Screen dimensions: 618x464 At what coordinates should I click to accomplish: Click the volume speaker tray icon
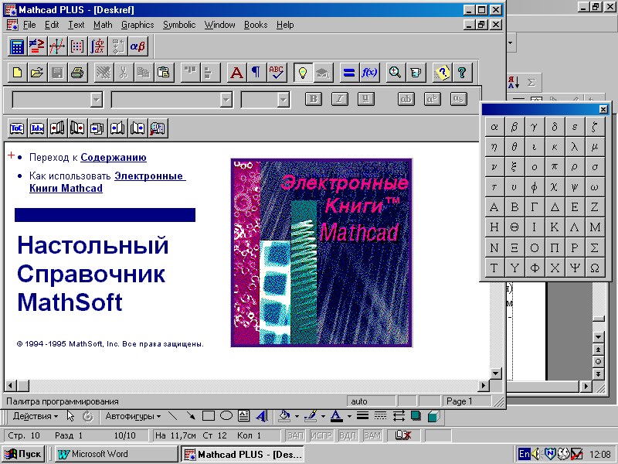536,454
